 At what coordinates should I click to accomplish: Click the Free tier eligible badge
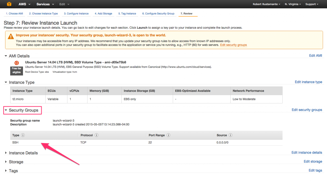click(x=17, y=71)
